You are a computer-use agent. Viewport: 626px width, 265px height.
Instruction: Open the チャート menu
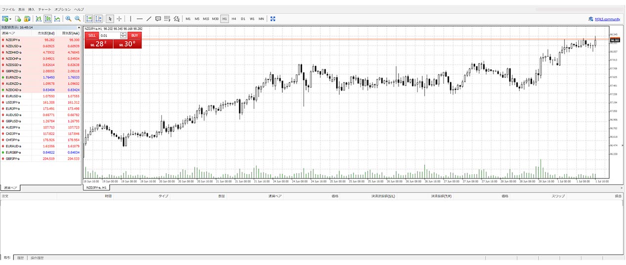[45, 9]
